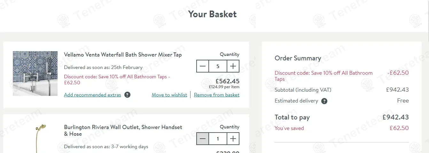Click the Your Basket heading
The image size is (429, 153).
click(x=212, y=14)
